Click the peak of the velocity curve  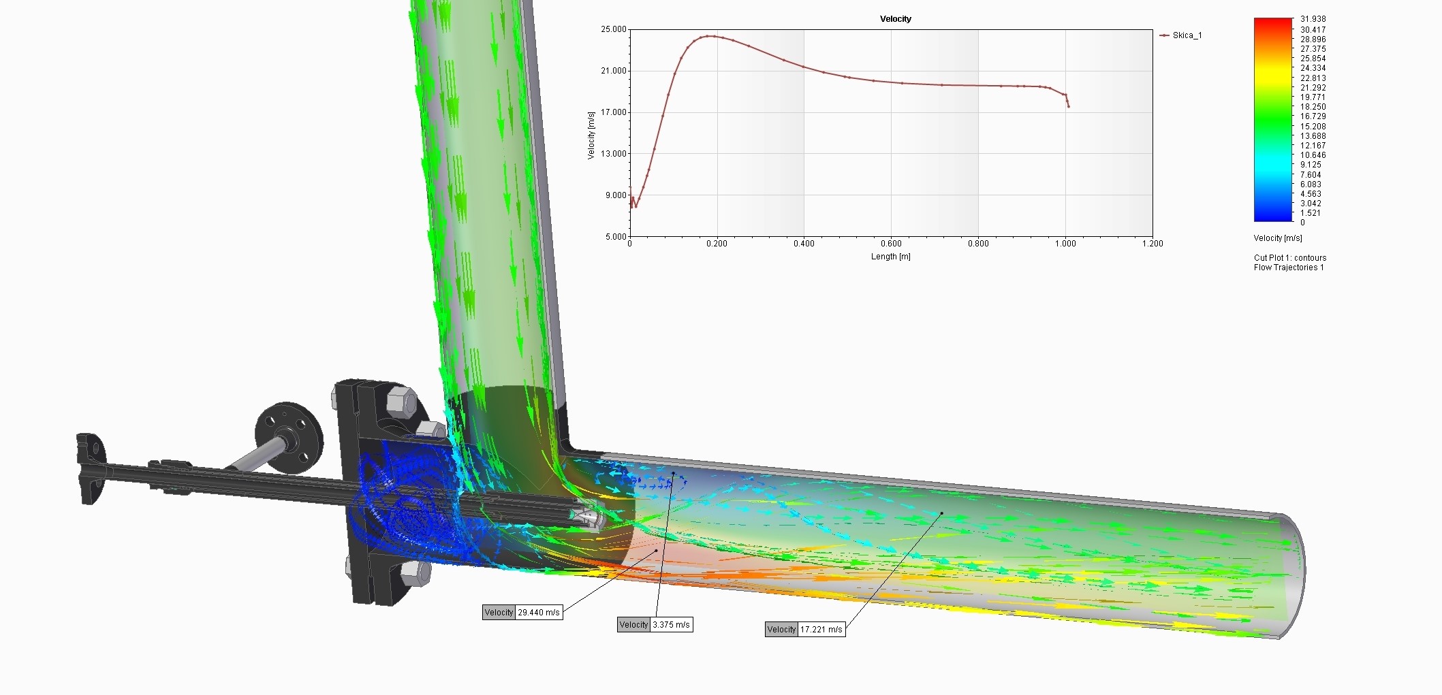[x=709, y=36]
